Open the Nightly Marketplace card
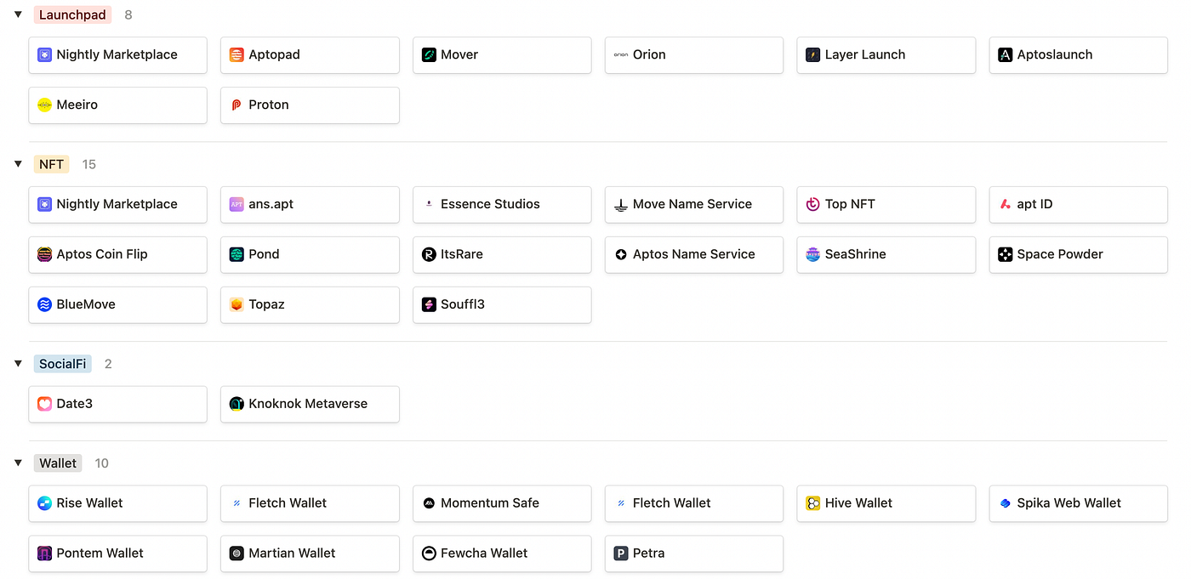The height and width of the screenshot is (579, 1191). [x=117, y=54]
